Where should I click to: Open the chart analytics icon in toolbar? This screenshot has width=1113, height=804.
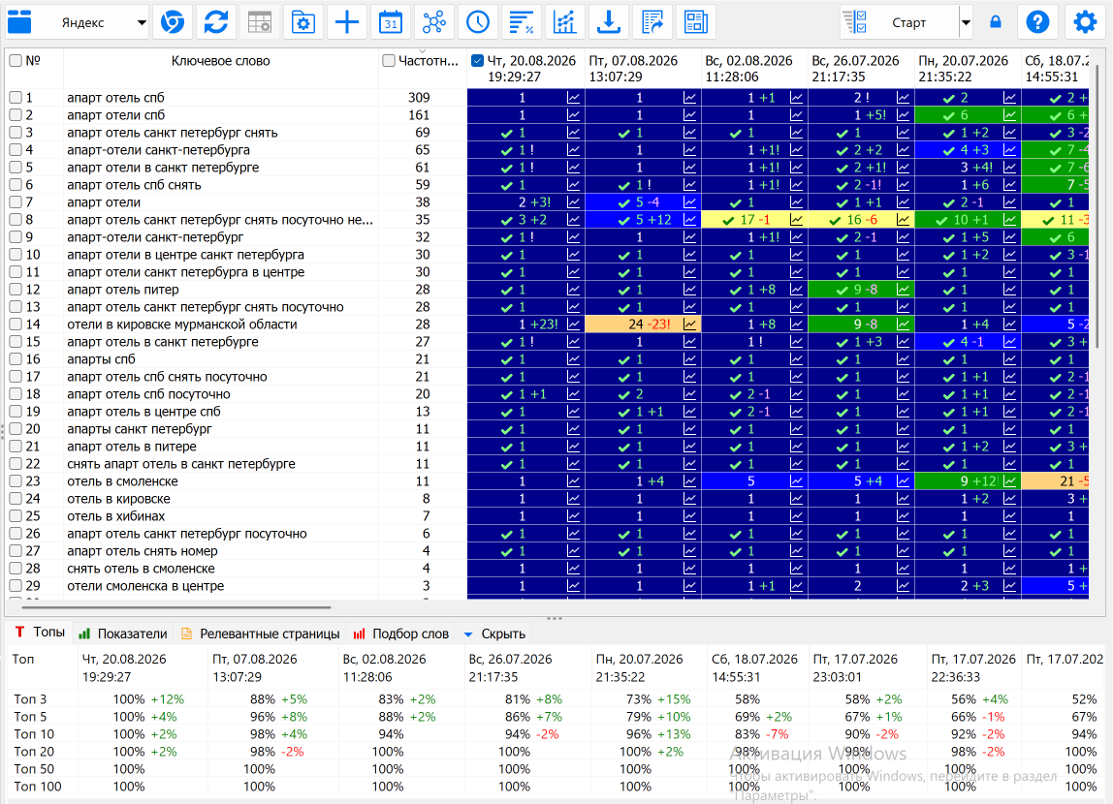pyautogui.click(x=565, y=22)
